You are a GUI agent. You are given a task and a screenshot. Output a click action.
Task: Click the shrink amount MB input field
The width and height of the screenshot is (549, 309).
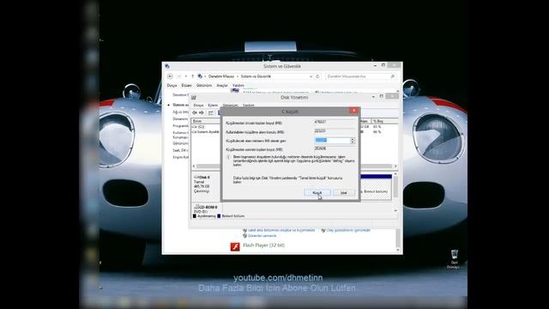332,141
